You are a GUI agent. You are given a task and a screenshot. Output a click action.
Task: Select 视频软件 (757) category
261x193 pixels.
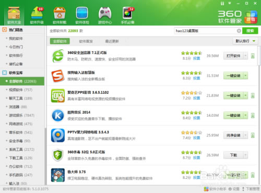[x=21, y=90]
